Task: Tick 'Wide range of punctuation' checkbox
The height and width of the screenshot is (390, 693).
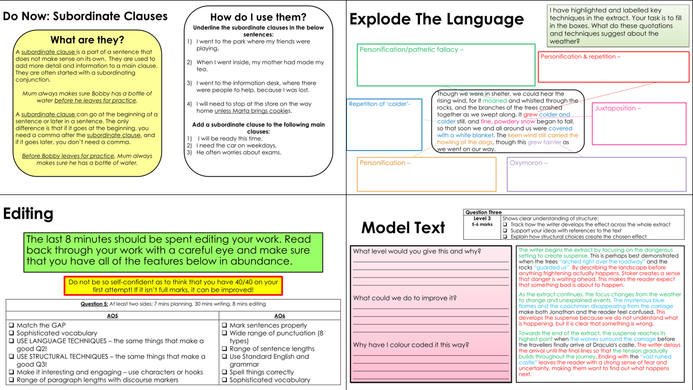Action: [224, 333]
